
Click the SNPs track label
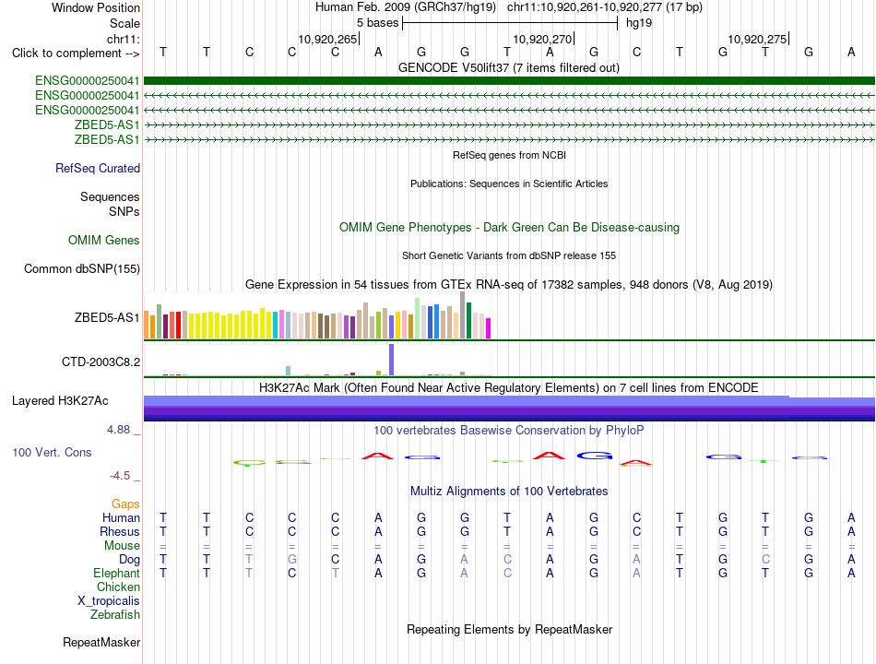[124, 211]
